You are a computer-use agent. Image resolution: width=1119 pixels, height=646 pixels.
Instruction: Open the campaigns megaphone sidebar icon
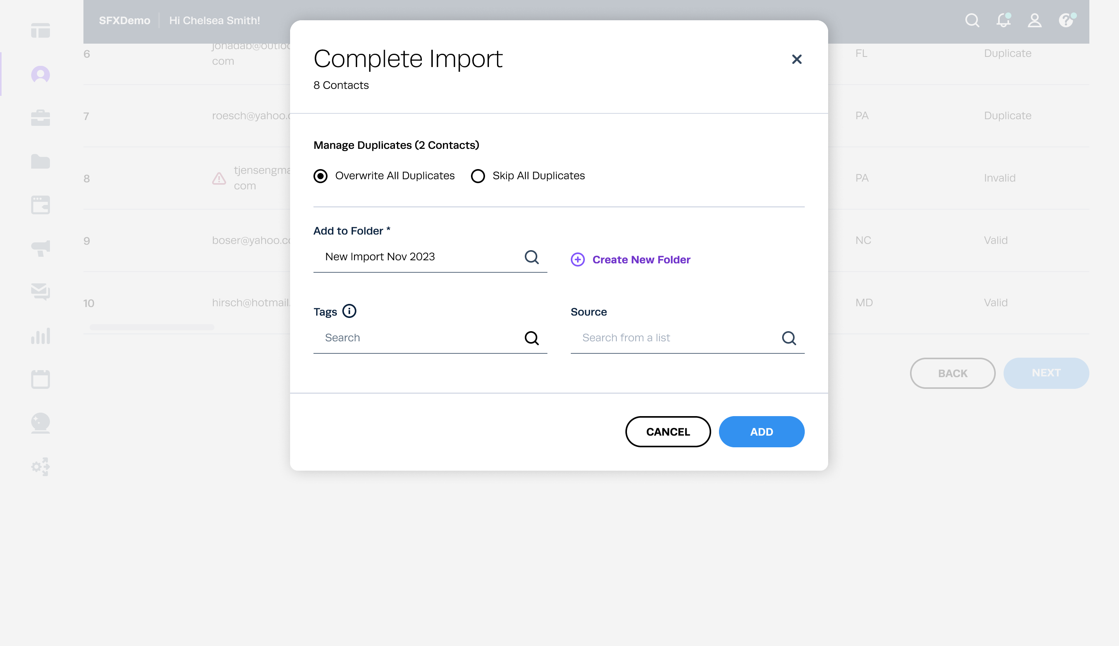click(41, 248)
